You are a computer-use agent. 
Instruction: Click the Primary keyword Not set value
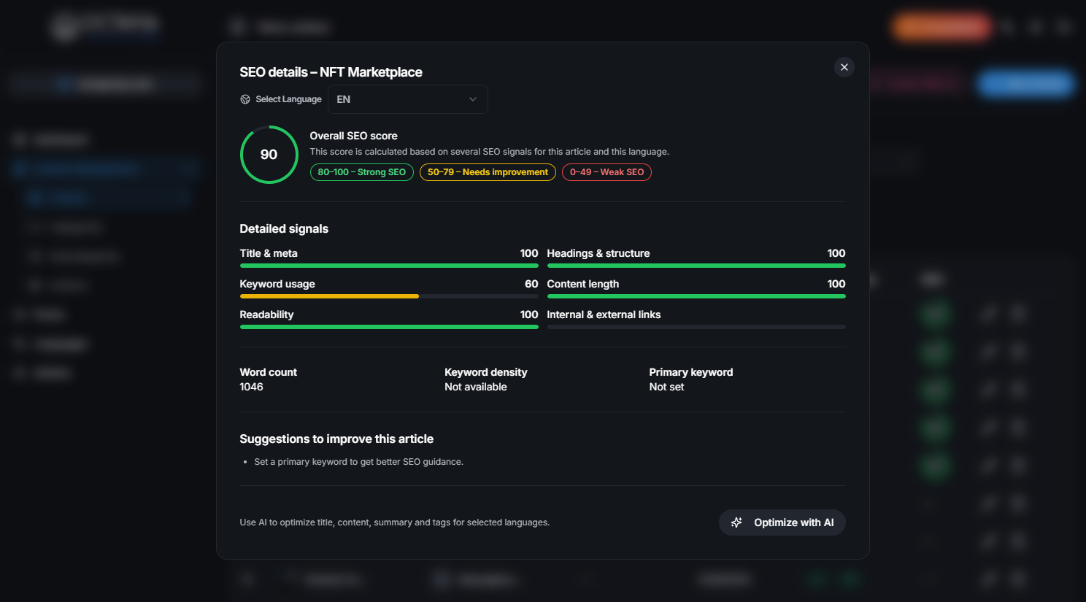click(666, 387)
